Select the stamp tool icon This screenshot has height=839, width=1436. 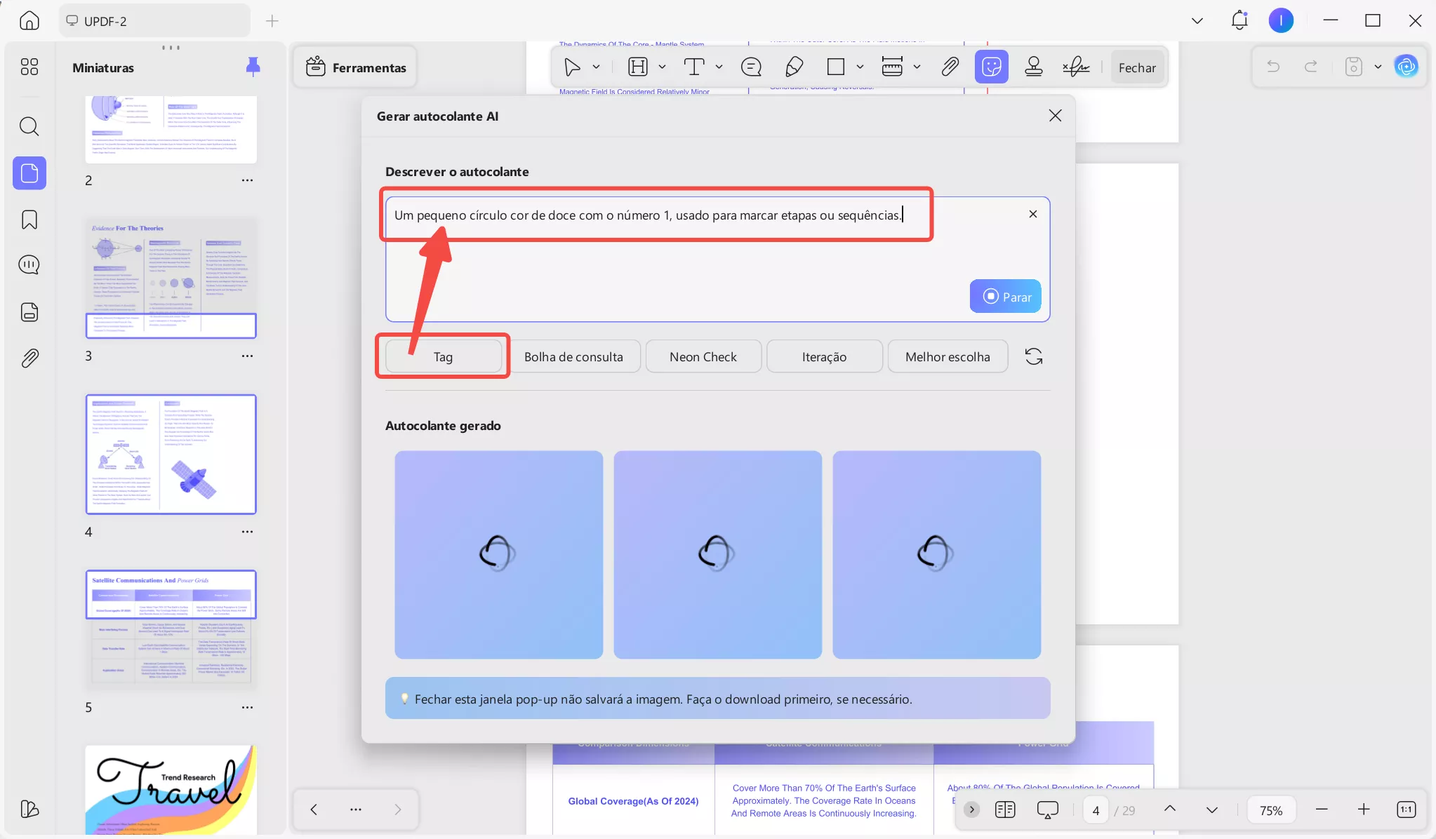tap(1033, 67)
